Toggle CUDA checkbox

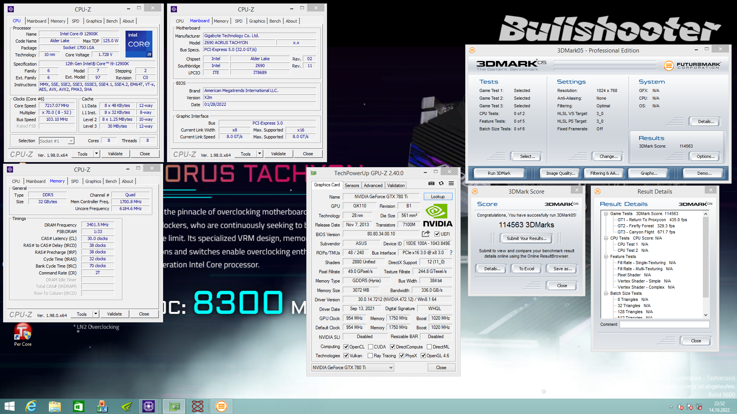(370, 347)
